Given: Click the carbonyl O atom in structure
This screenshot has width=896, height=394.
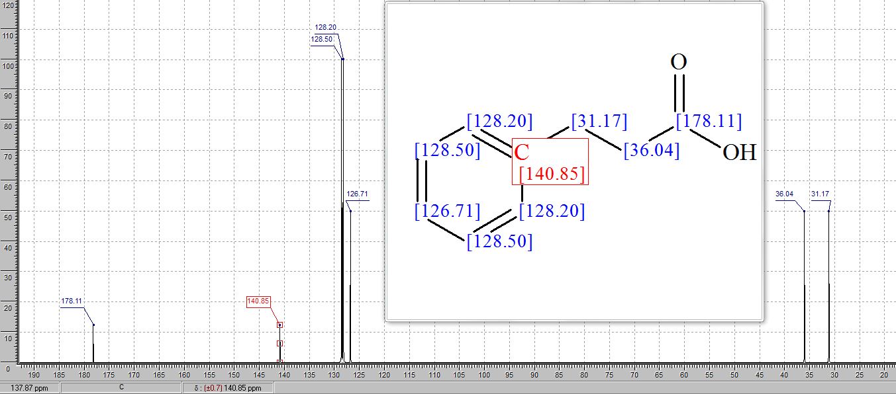Looking at the screenshot, I should 679,62.
